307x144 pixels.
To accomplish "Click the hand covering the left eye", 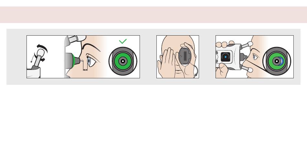I will pos(166,63).
